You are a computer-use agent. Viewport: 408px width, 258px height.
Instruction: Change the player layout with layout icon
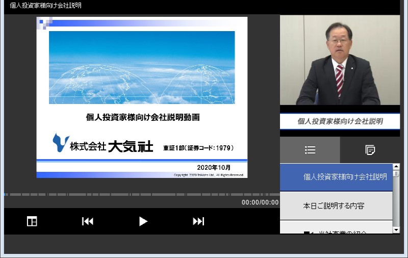tap(32, 221)
